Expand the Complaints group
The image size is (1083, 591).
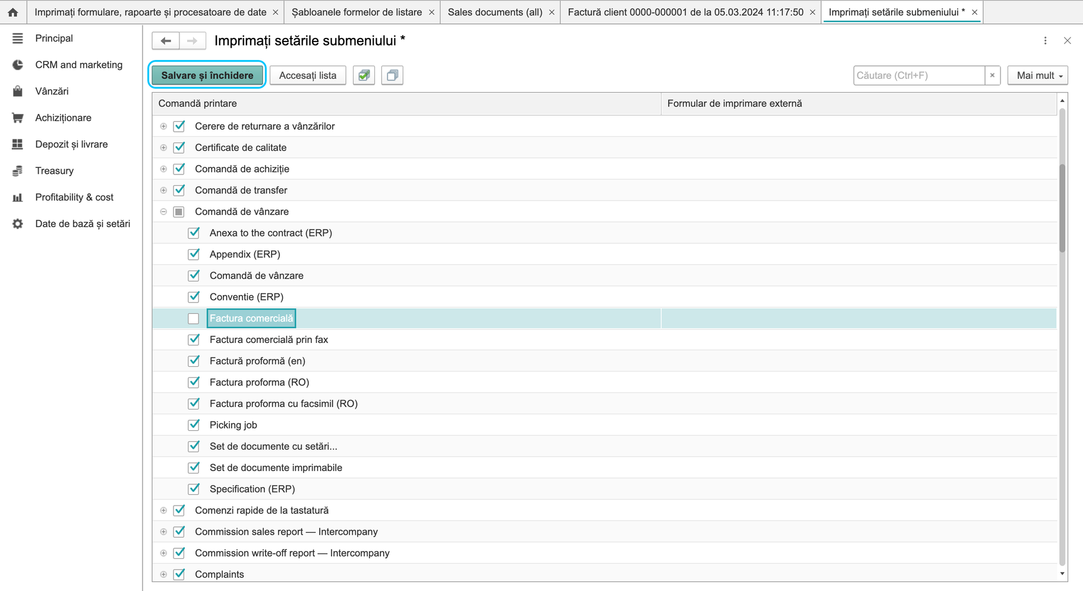163,574
